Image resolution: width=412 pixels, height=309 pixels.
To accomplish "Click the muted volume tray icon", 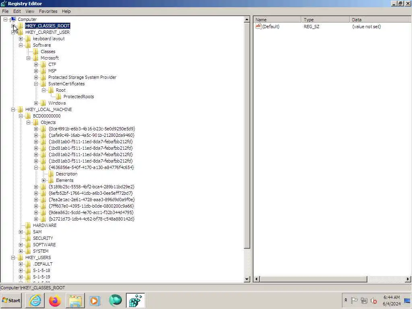I will coord(374,300).
